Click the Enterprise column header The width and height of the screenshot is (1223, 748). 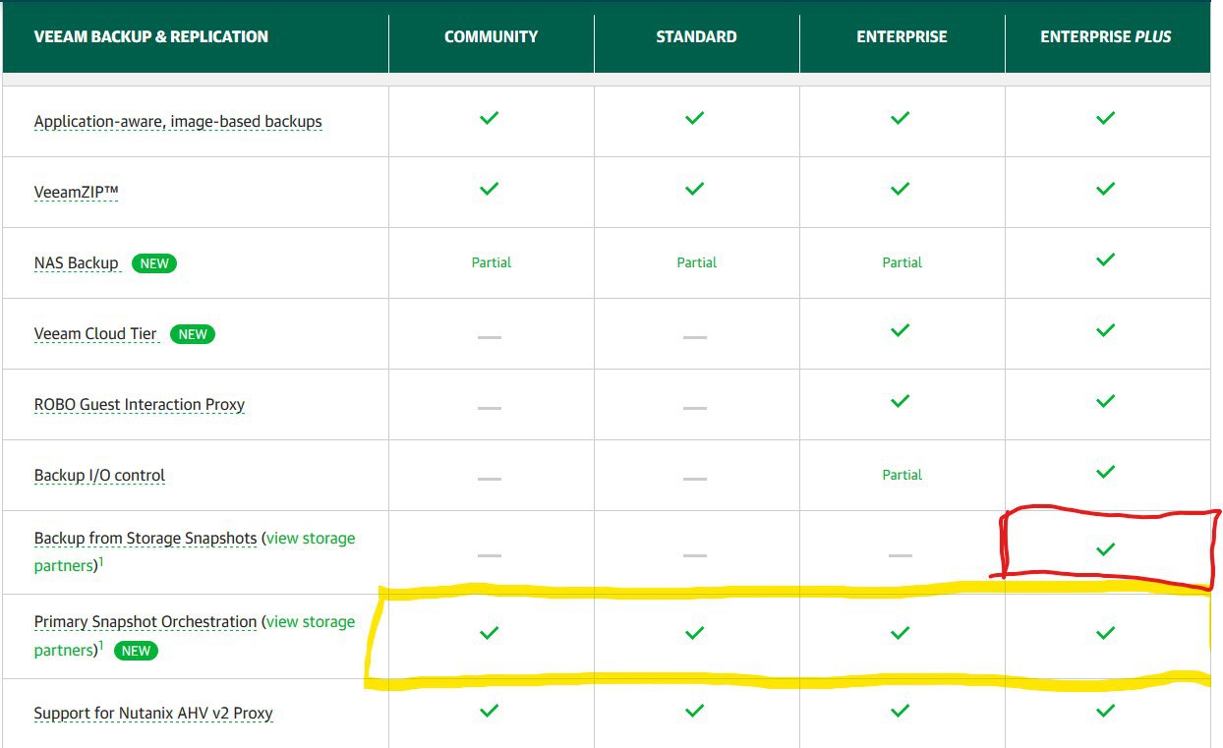903,37
